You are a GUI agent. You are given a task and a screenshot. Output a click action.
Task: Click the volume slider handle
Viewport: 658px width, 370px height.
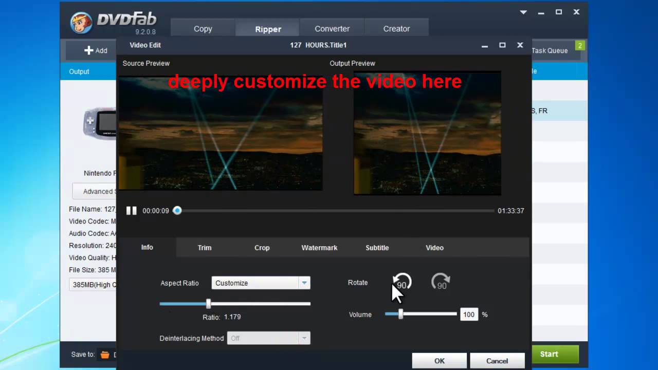click(400, 314)
